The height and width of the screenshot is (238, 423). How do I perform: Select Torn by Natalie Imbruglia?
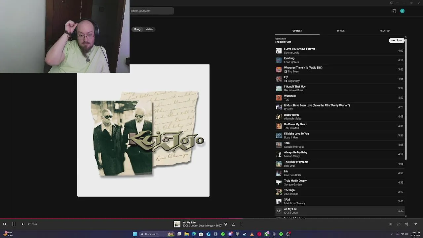[340, 145]
